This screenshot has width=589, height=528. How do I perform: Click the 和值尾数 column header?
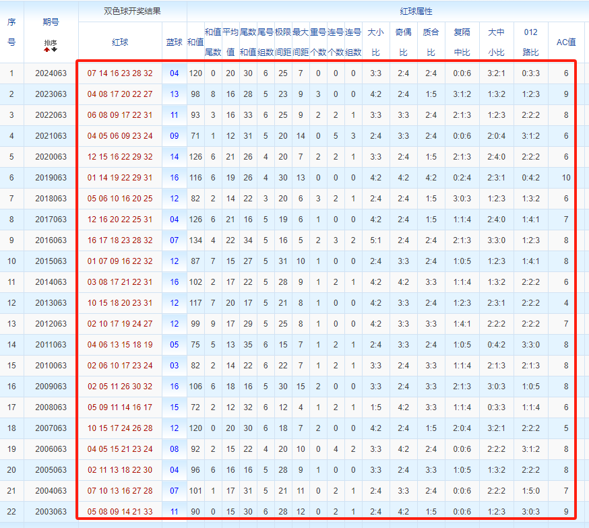213,42
